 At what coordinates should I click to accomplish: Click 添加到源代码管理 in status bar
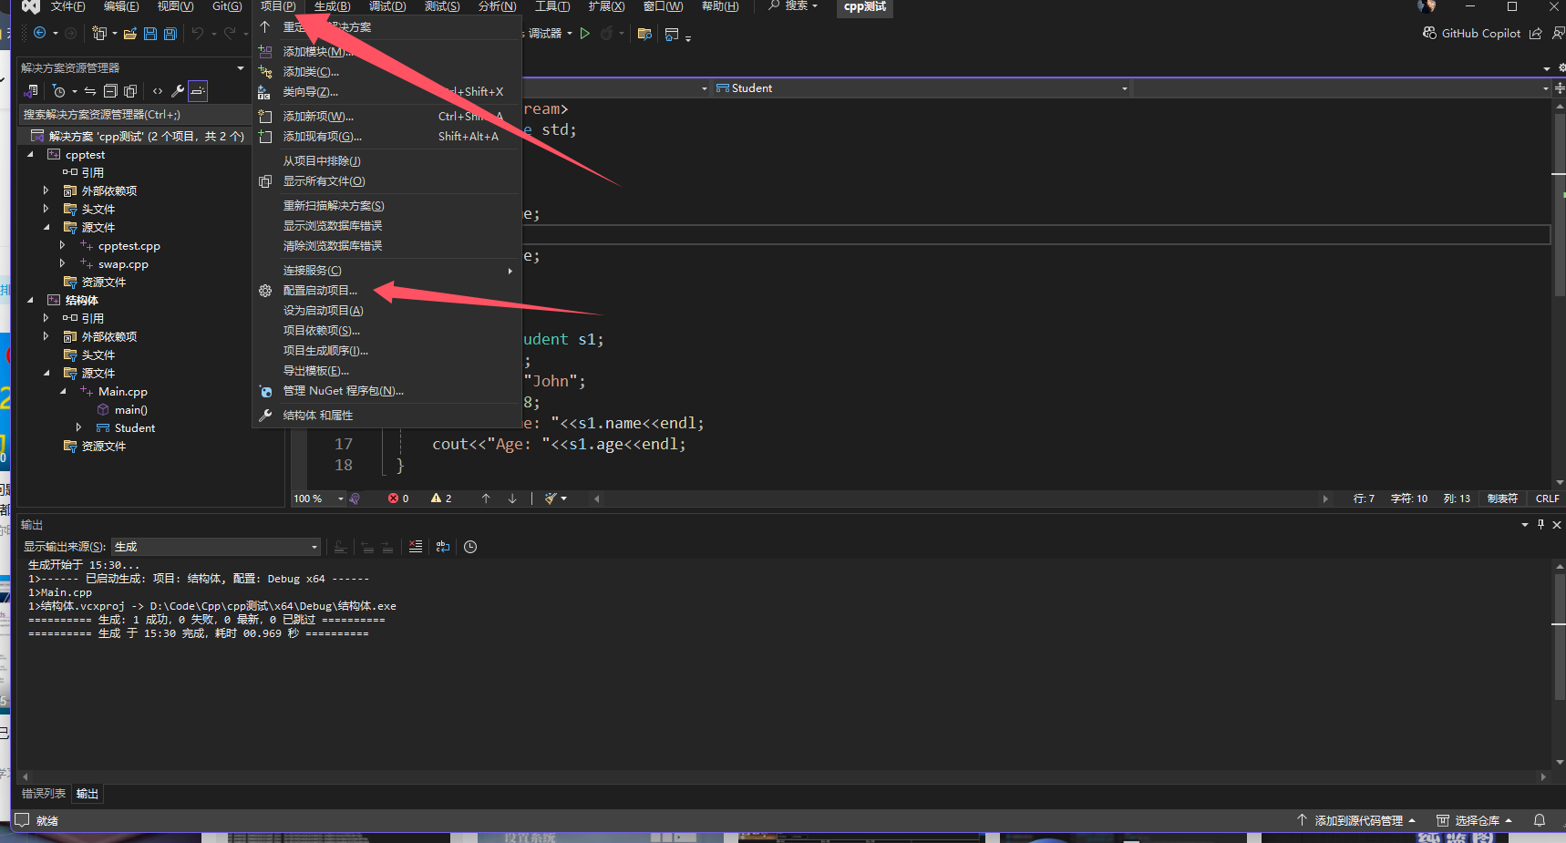click(1358, 820)
